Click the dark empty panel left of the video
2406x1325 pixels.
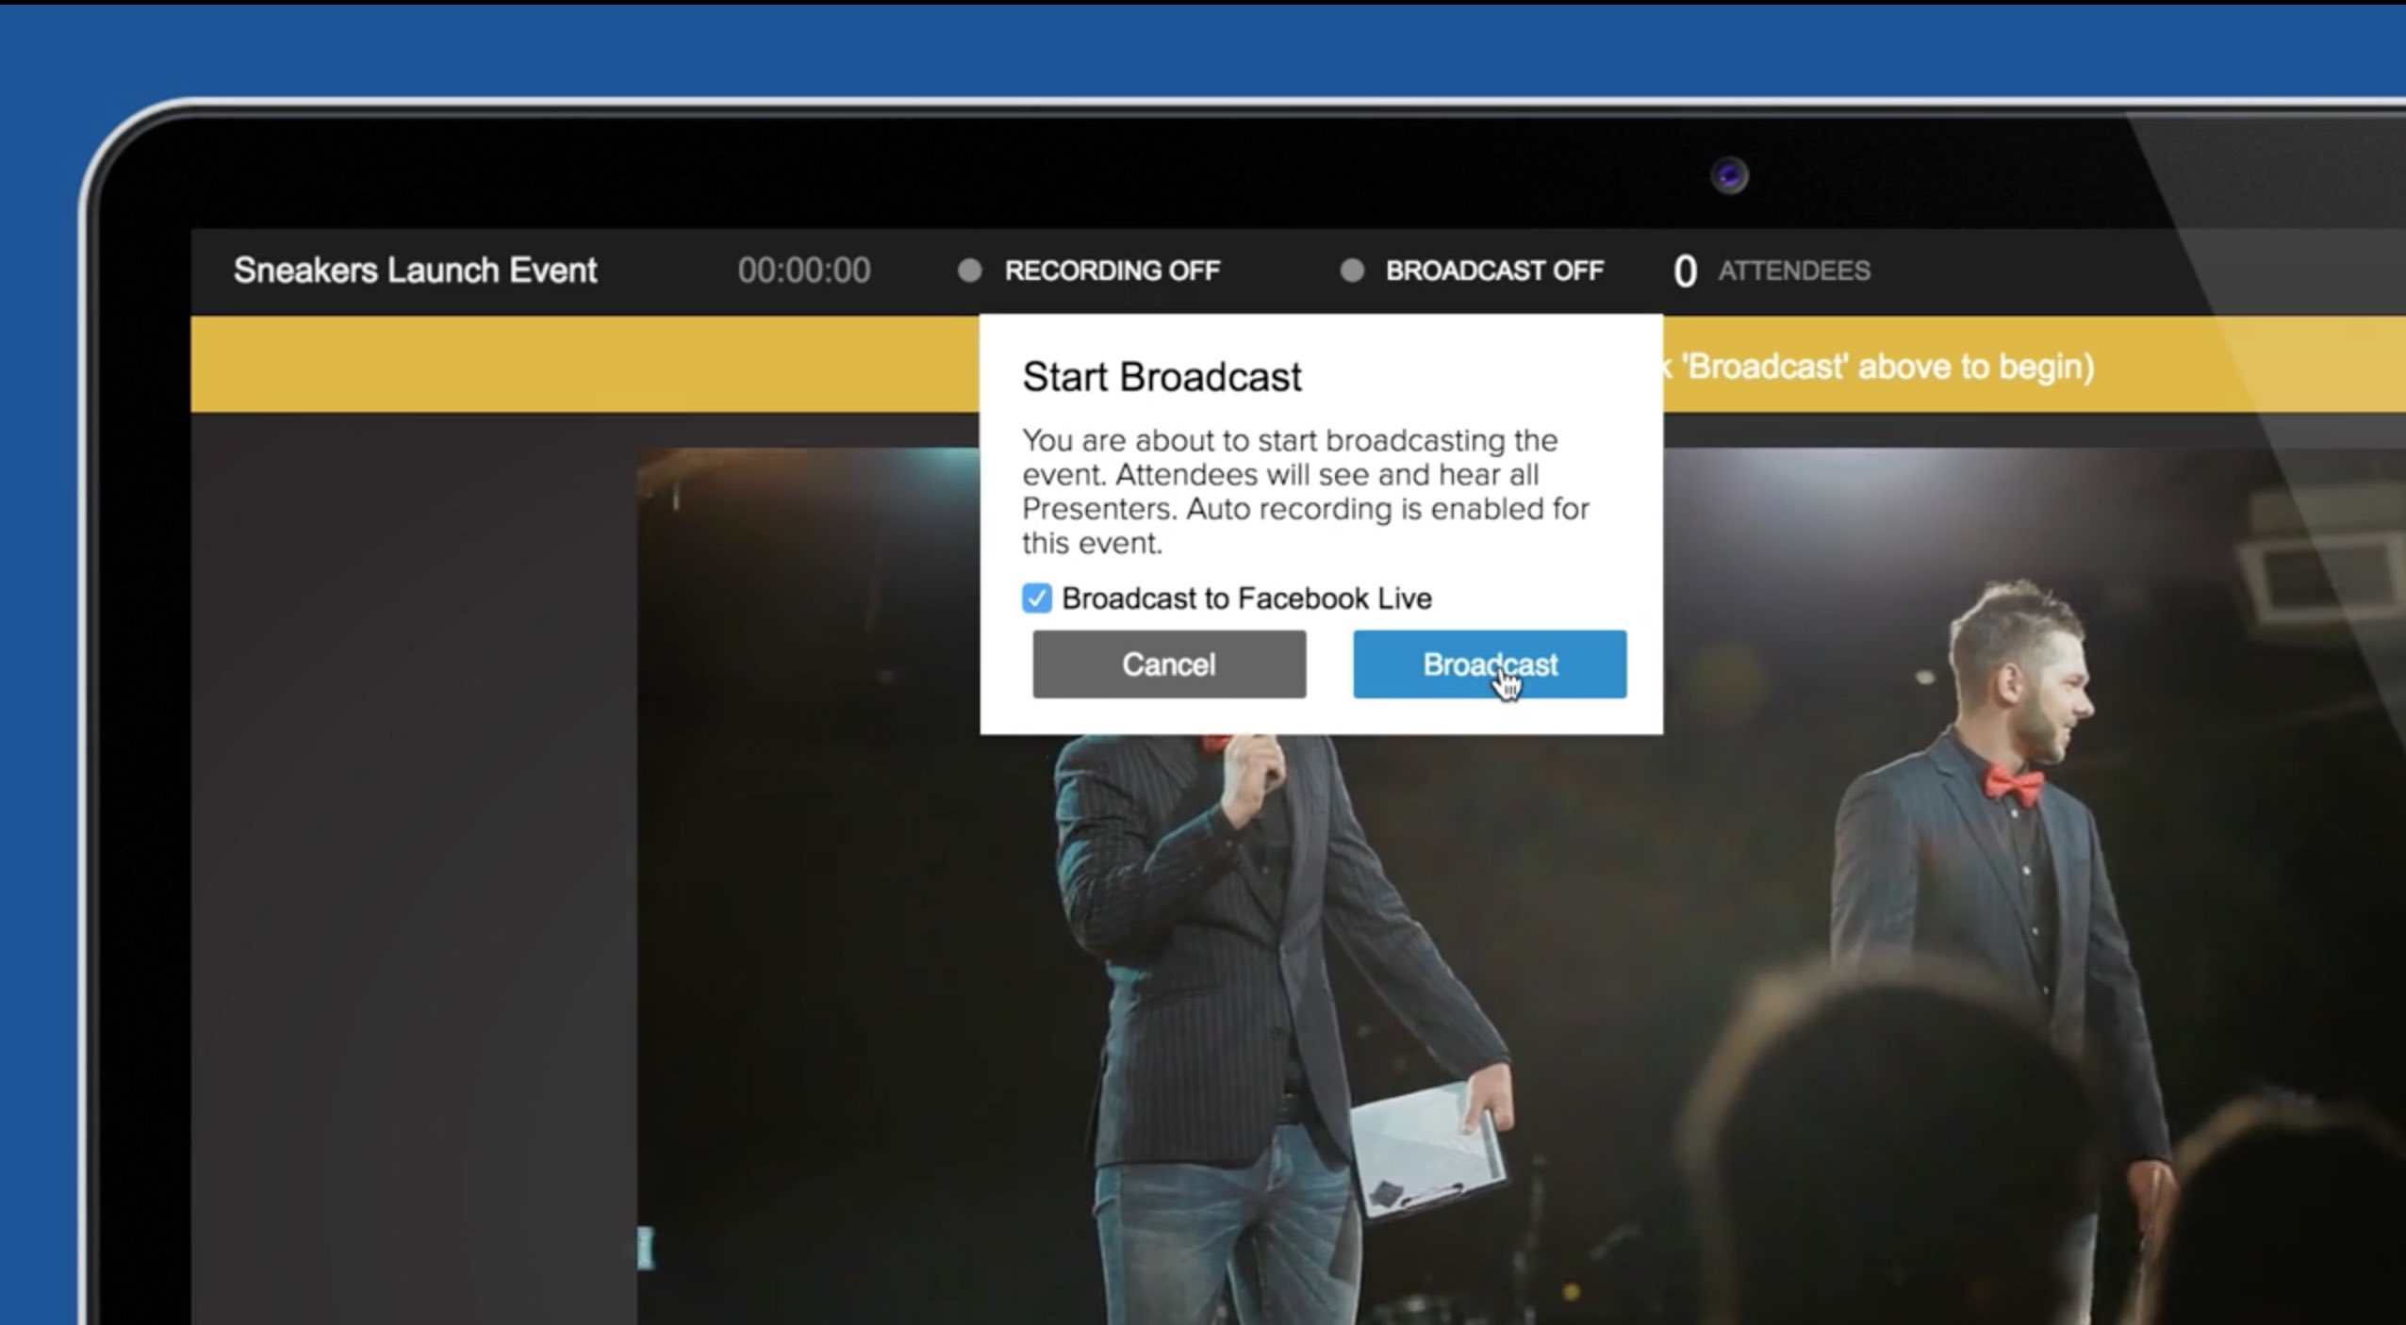[x=413, y=848]
